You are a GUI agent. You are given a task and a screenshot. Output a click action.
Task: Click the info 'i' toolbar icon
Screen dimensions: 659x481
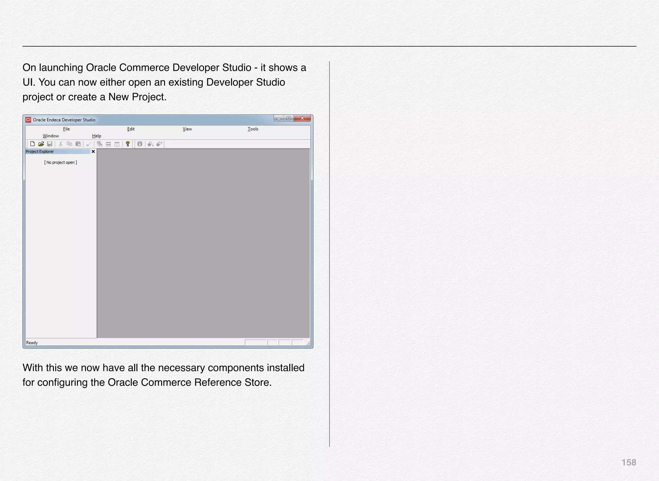coord(140,144)
